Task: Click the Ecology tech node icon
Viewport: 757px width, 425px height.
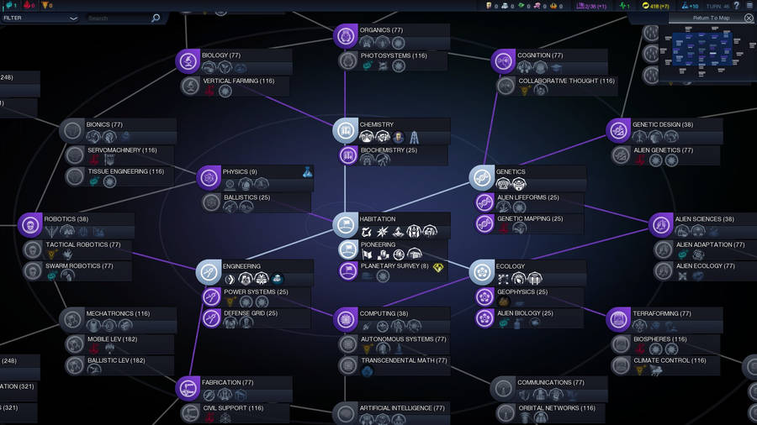Action: click(x=482, y=272)
